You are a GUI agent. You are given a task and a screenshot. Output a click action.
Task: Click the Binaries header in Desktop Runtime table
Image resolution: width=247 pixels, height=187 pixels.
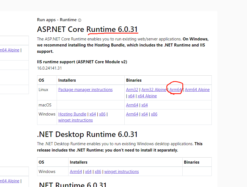(x=191, y=162)
